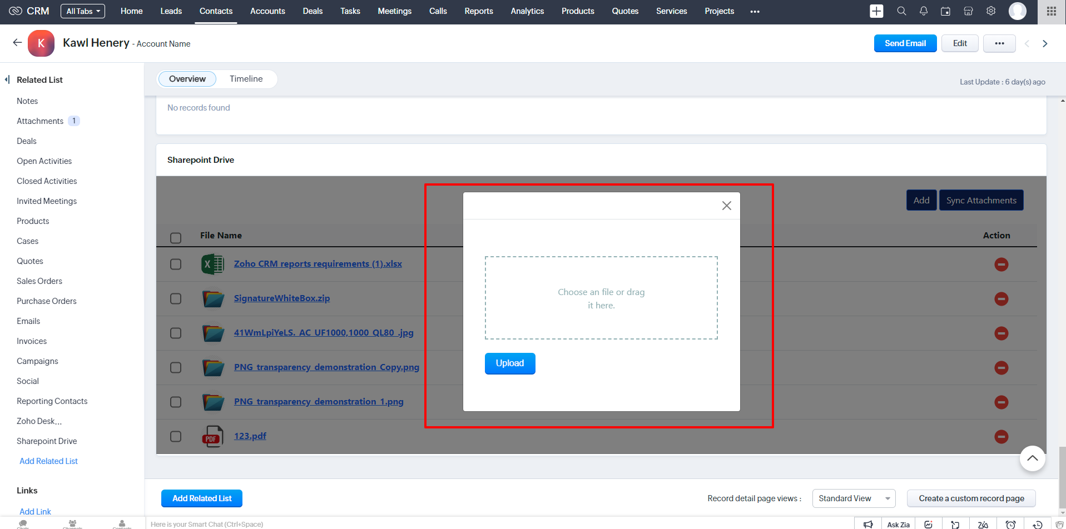1066x529 pixels.
Task: Open the setup gear icon
Action: pos(991,11)
